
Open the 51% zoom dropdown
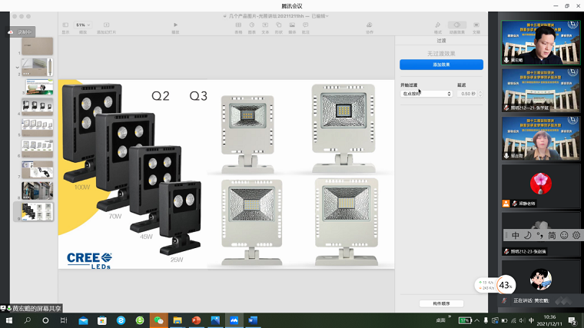(x=82, y=25)
